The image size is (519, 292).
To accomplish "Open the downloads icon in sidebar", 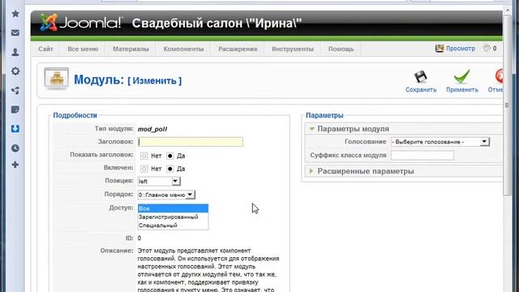I will (15, 129).
